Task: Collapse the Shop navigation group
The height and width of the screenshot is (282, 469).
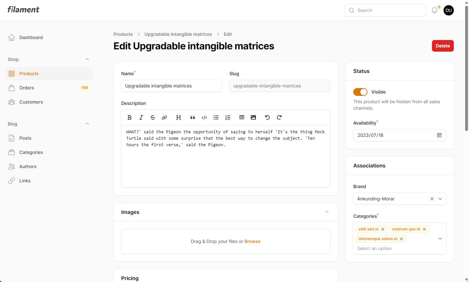Action: [87, 59]
